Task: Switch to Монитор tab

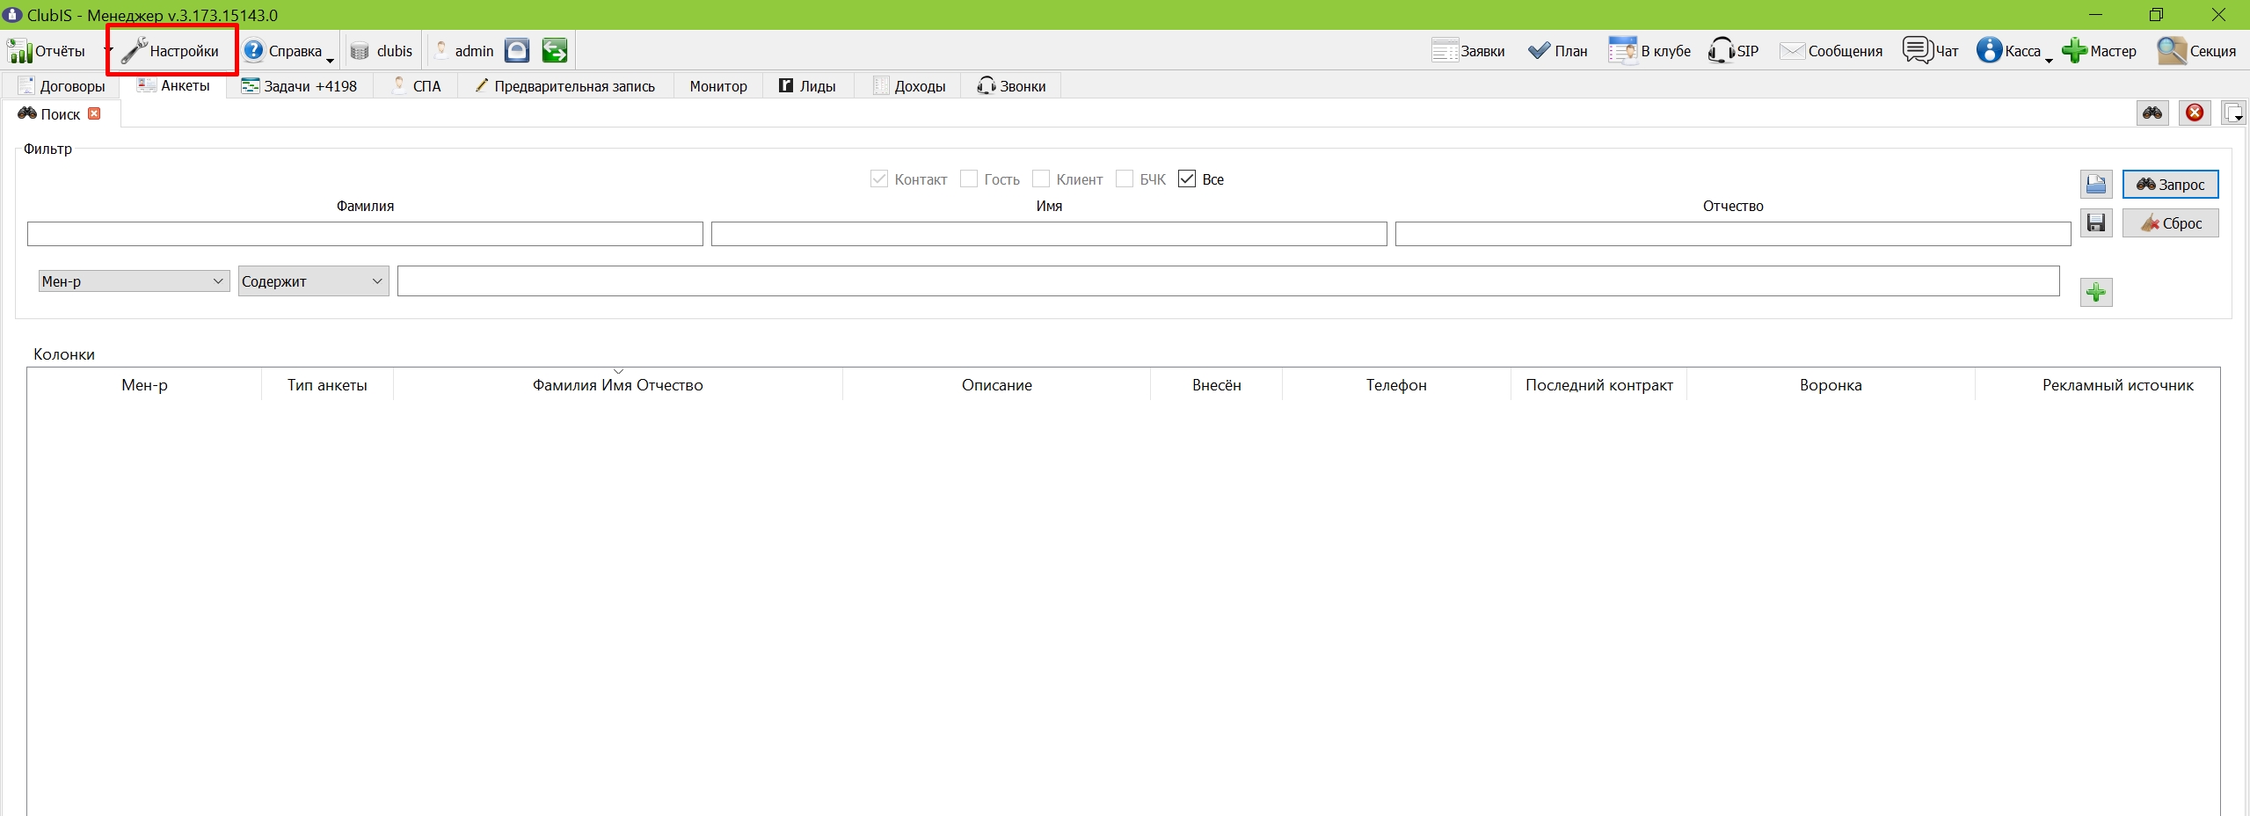Action: pyautogui.click(x=718, y=86)
